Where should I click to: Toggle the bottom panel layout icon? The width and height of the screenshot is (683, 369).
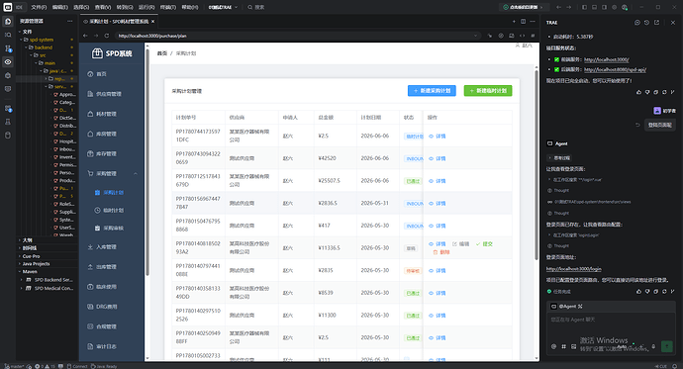click(x=594, y=7)
